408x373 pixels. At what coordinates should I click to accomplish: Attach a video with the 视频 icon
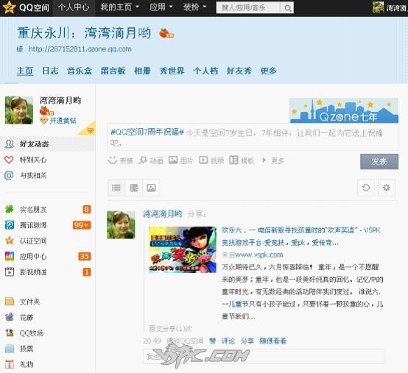point(203,160)
